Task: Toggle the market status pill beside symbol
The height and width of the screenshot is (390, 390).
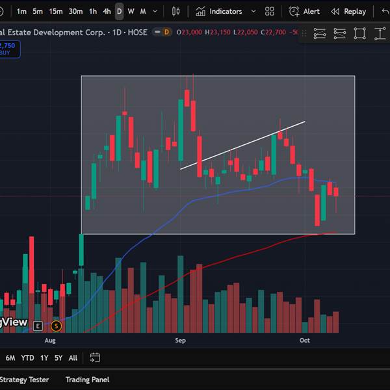Action: coord(162,32)
